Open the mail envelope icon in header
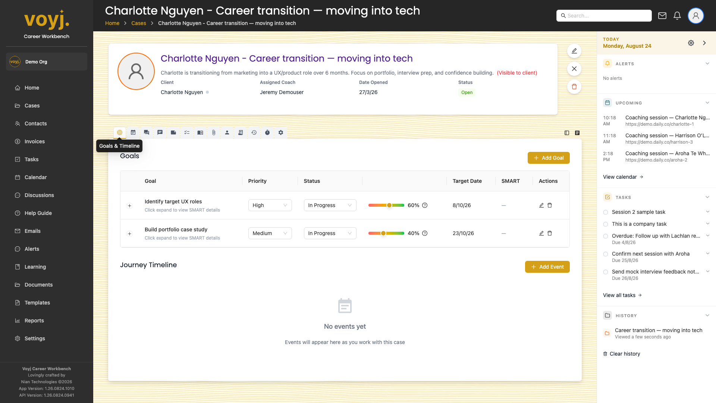Viewport: 716px width, 403px height. pyautogui.click(x=662, y=16)
